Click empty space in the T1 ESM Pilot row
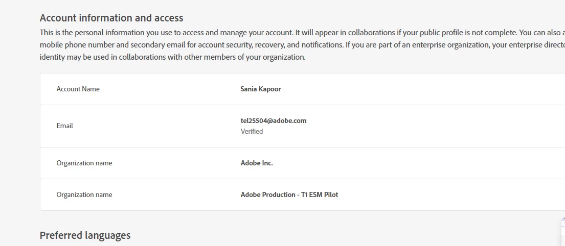The width and height of the screenshot is (565, 246). coord(435,194)
